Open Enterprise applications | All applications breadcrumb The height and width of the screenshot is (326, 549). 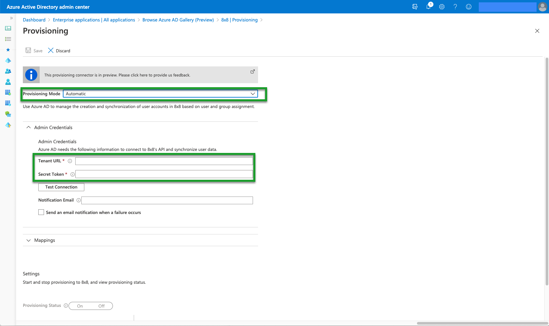pos(94,20)
